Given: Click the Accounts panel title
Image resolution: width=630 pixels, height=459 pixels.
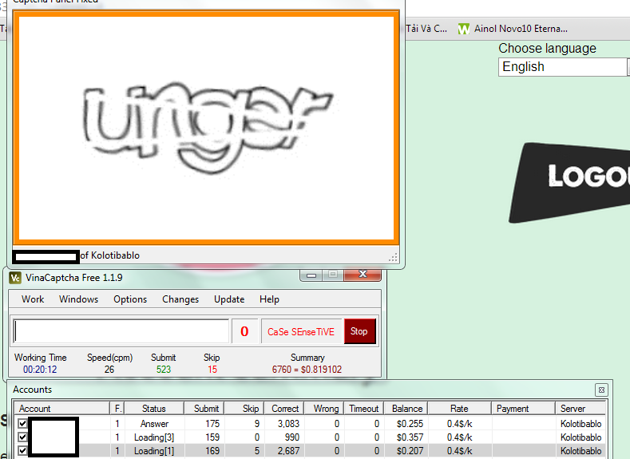Looking at the screenshot, I should tap(32, 390).
